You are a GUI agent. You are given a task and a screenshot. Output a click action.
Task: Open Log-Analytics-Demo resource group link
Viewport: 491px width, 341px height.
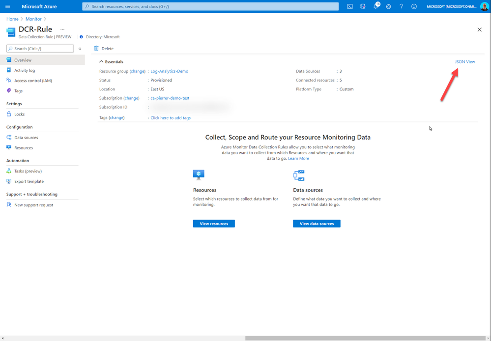(170, 71)
